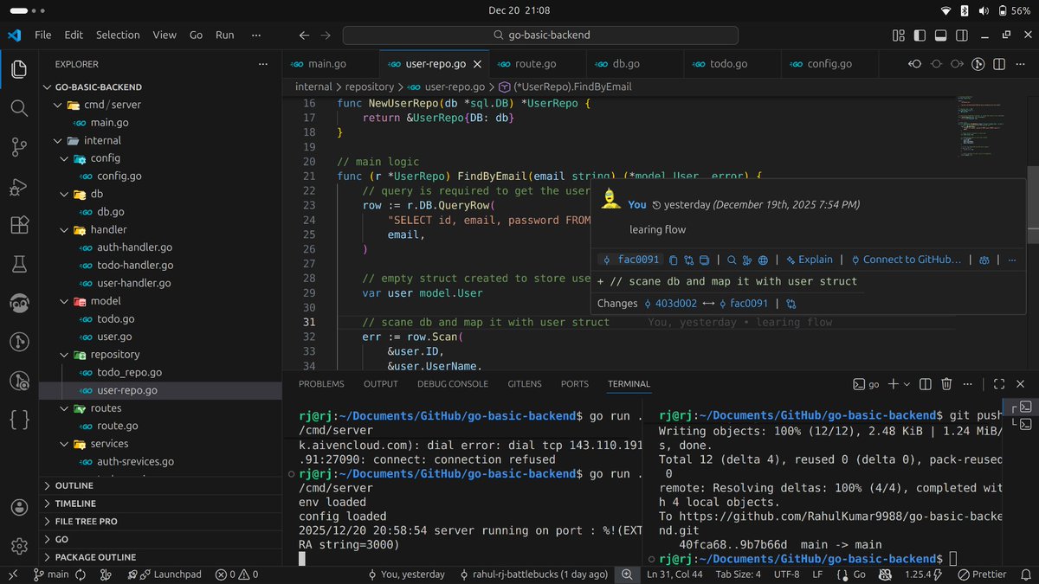Switch to DEBUG CONSOLE tab

(453, 384)
